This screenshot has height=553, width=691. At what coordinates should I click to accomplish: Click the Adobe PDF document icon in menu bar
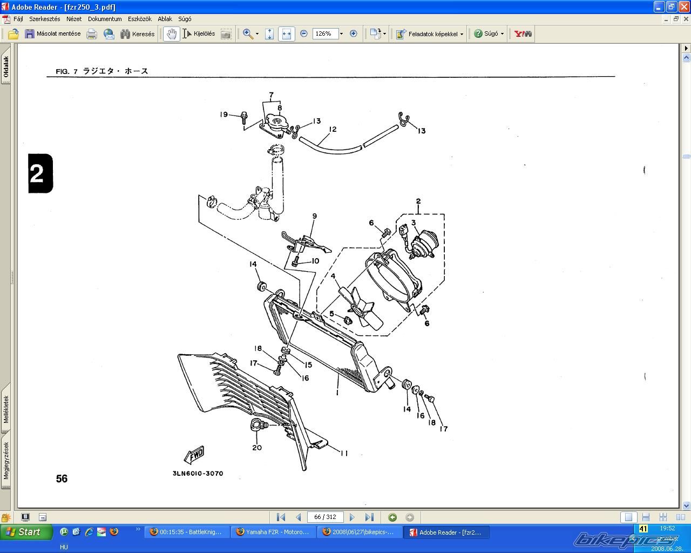tap(6, 19)
